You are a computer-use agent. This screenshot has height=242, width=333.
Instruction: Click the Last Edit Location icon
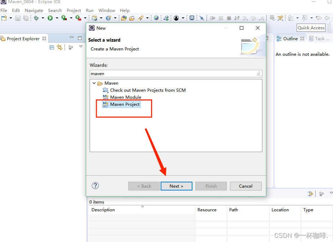pyautogui.click(x=319, y=18)
